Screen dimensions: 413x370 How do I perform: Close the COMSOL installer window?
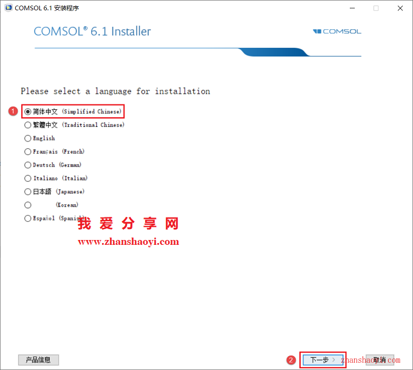click(400, 8)
